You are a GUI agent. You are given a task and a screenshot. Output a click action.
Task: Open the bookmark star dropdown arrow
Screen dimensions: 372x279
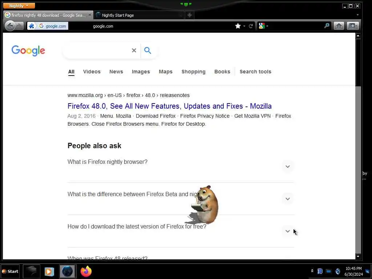click(244, 26)
